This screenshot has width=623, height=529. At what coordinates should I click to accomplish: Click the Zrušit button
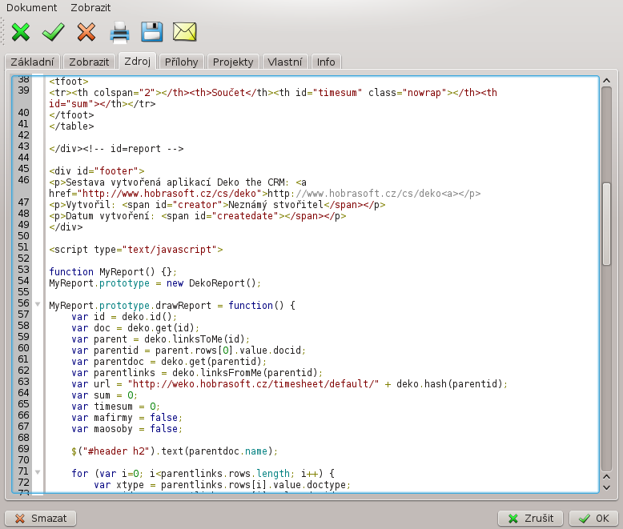[x=530, y=518]
